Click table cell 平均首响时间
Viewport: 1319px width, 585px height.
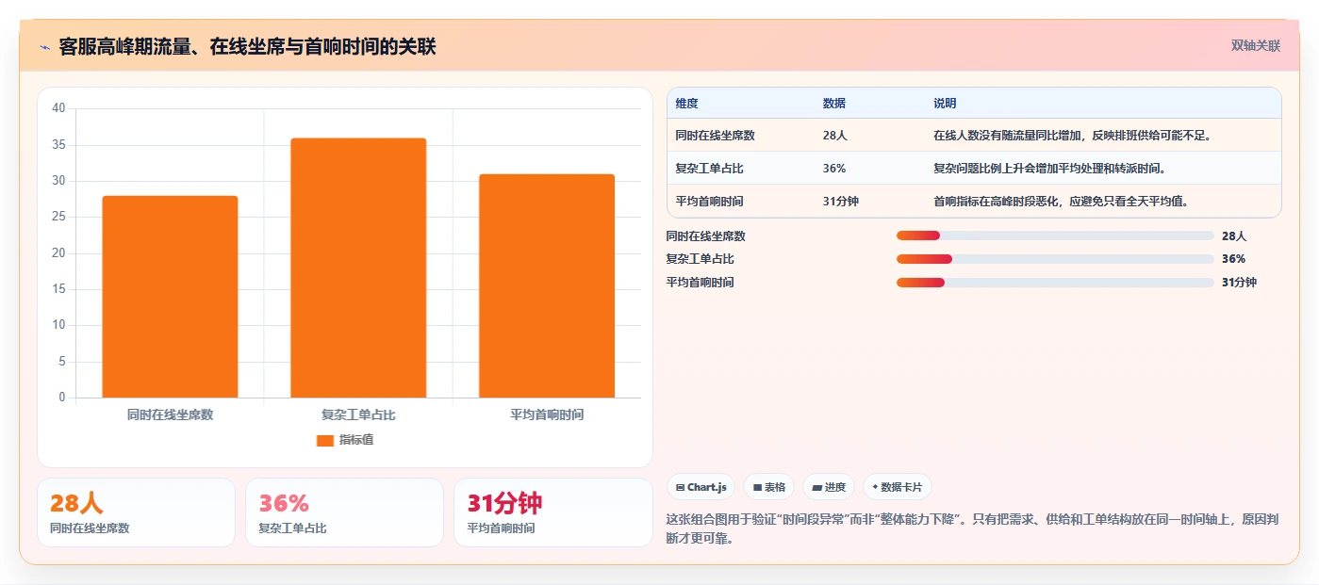710,202
